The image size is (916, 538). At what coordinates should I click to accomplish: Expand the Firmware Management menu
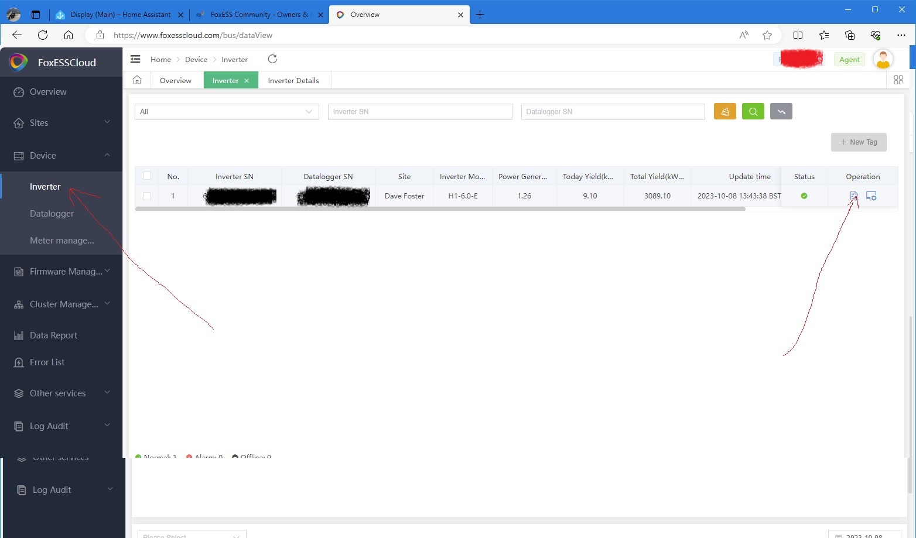tap(61, 272)
